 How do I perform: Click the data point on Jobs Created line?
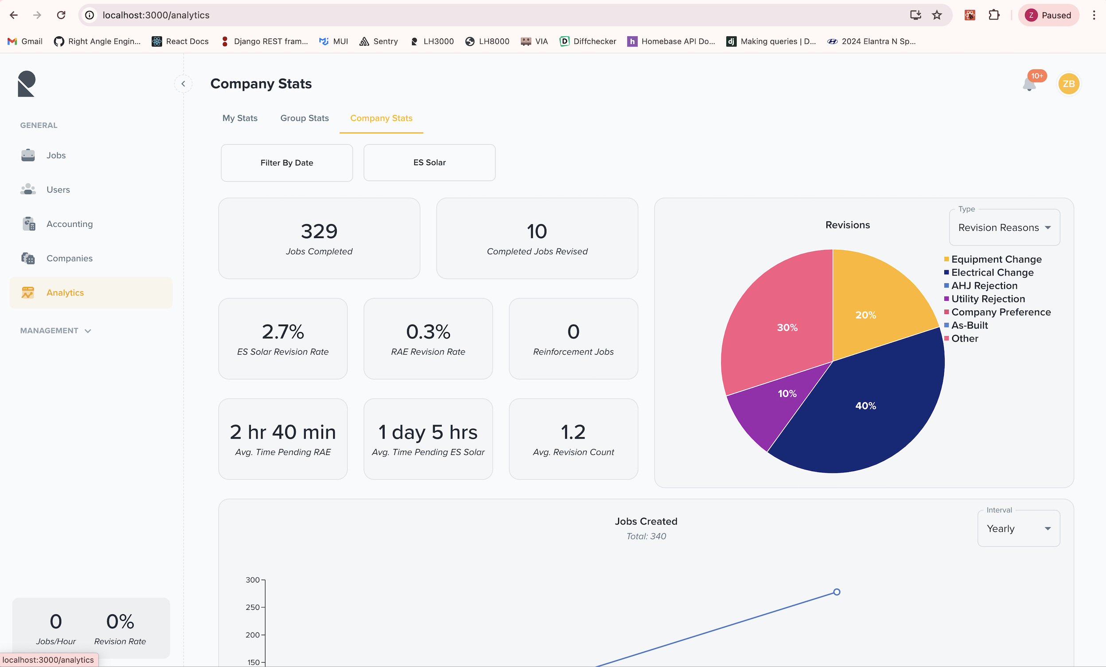point(837,592)
